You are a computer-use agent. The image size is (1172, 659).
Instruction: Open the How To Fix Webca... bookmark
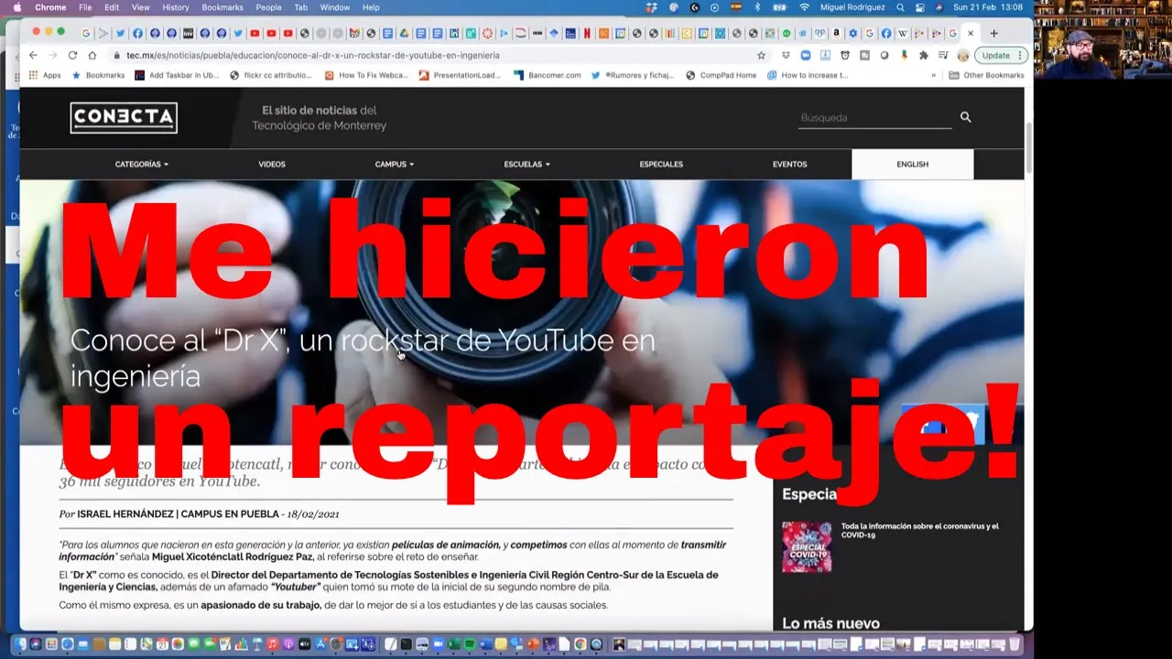[365, 75]
